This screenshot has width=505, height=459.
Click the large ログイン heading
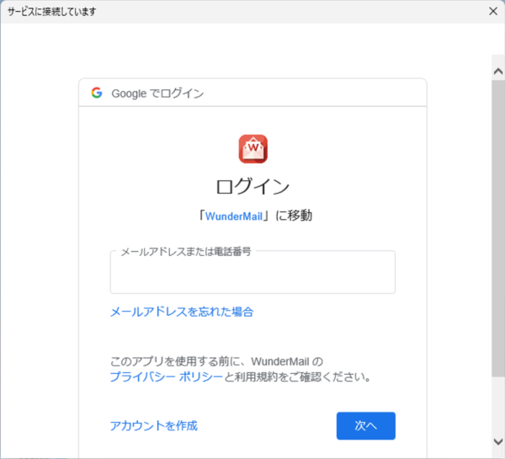click(x=252, y=186)
